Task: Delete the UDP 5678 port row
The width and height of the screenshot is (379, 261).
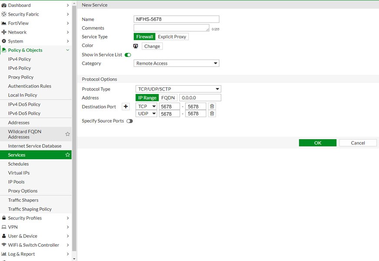Action: (x=211, y=113)
